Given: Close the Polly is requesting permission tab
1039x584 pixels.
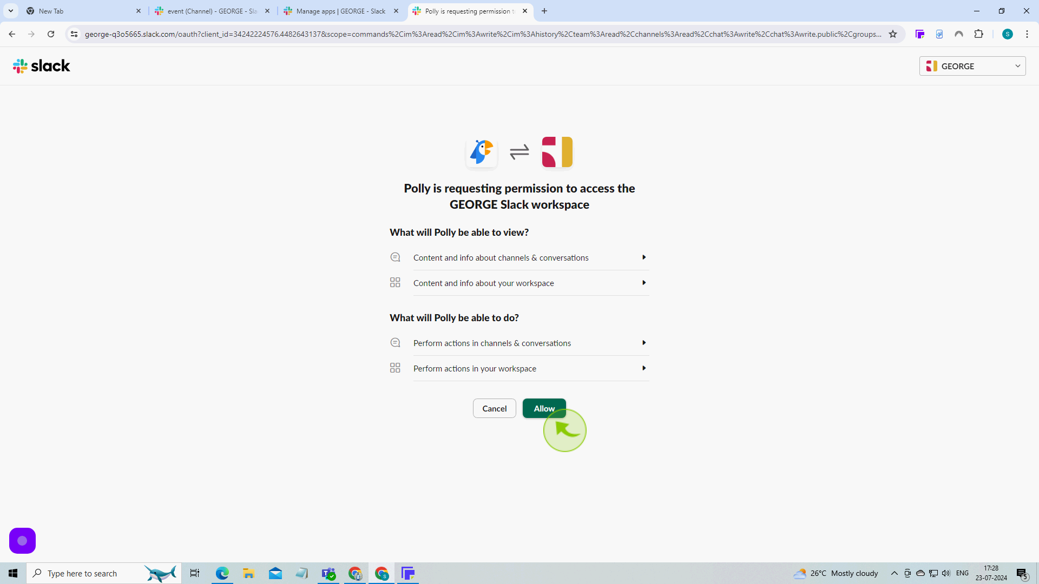Looking at the screenshot, I should 525,11.
